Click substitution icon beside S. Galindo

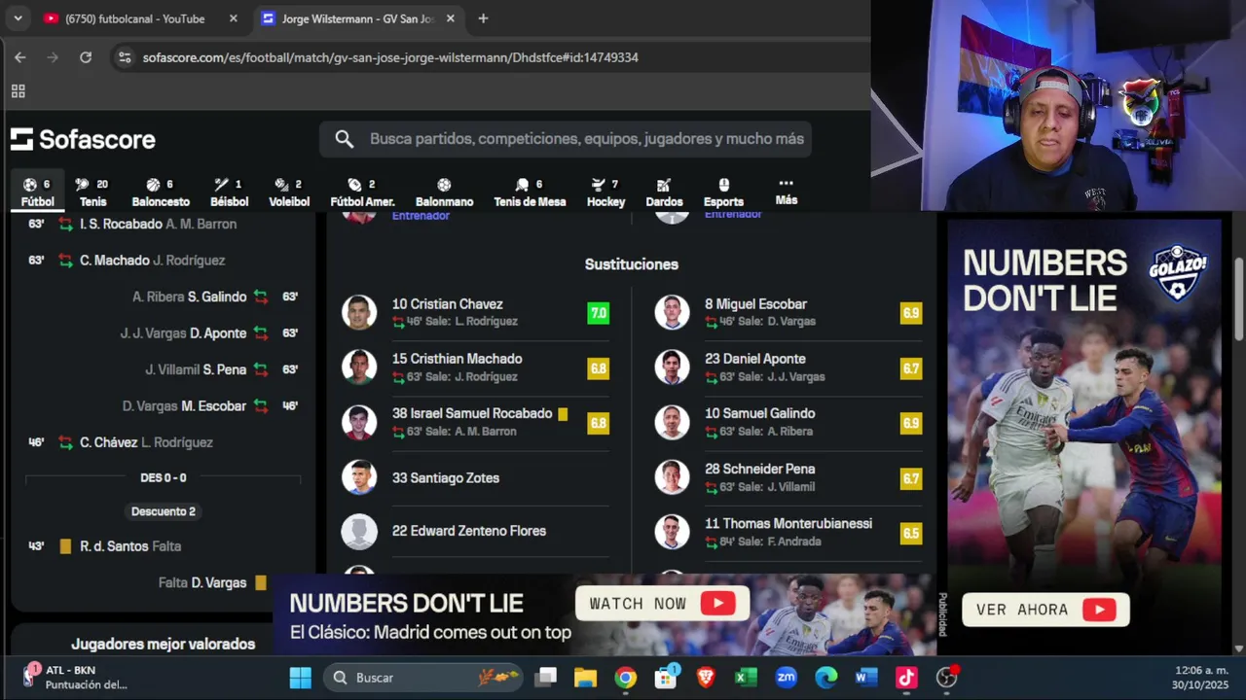tap(261, 297)
